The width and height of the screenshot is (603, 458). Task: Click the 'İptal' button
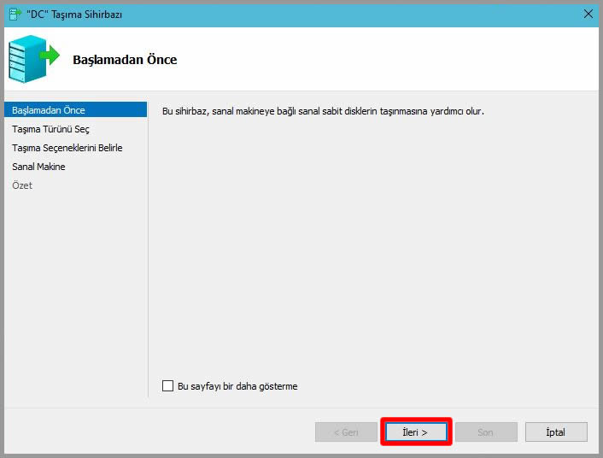click(x=555, y=432)
